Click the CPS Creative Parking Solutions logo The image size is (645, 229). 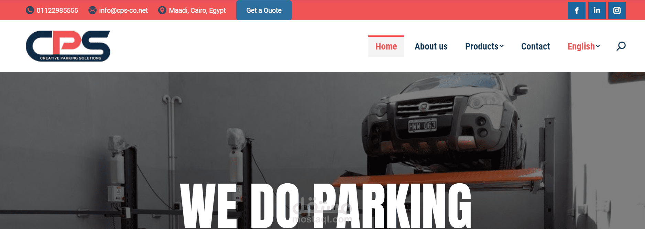(68, 46)
